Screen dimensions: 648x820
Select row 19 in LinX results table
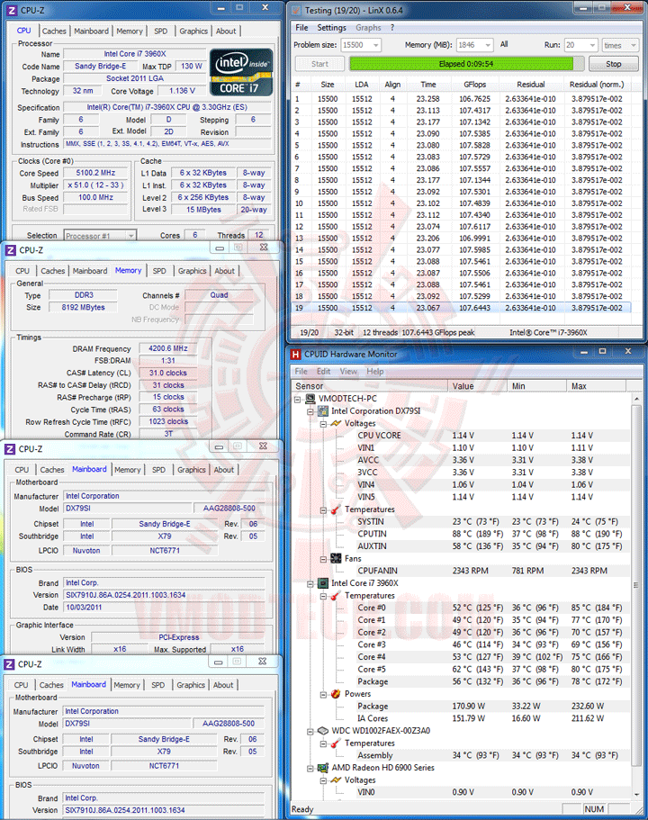(x=461, y=308)
